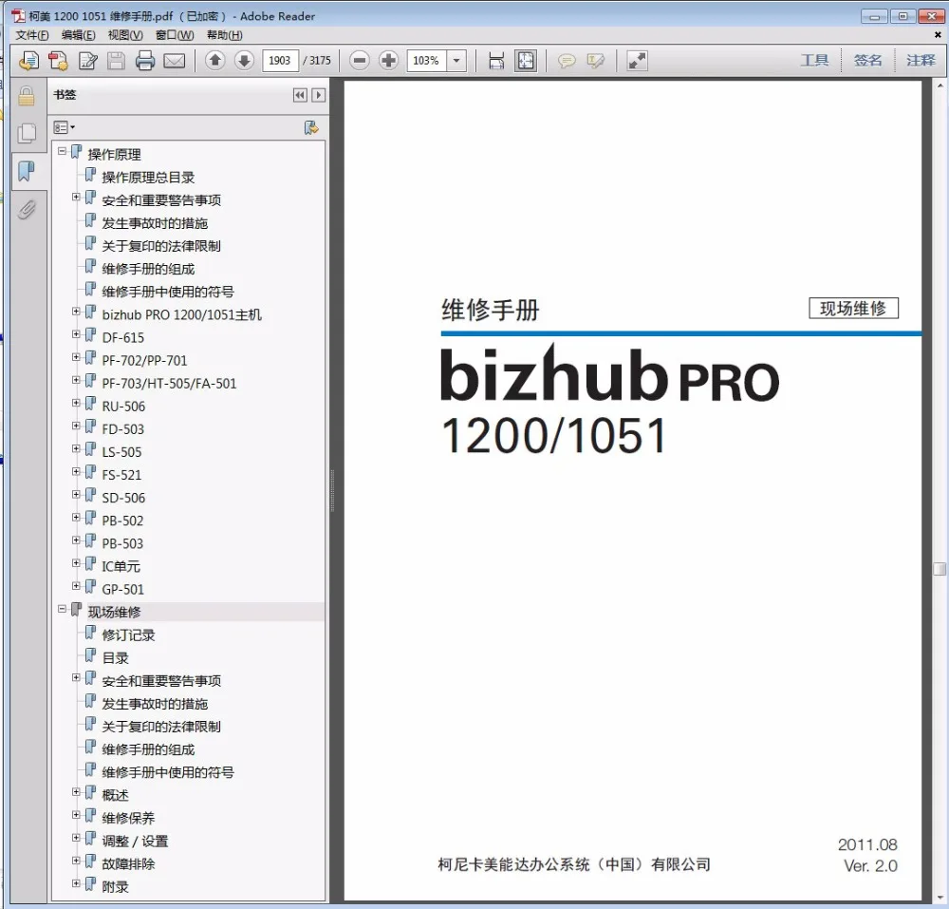Click the page number field
Screen dimensions: 949x909
(280, 61)
